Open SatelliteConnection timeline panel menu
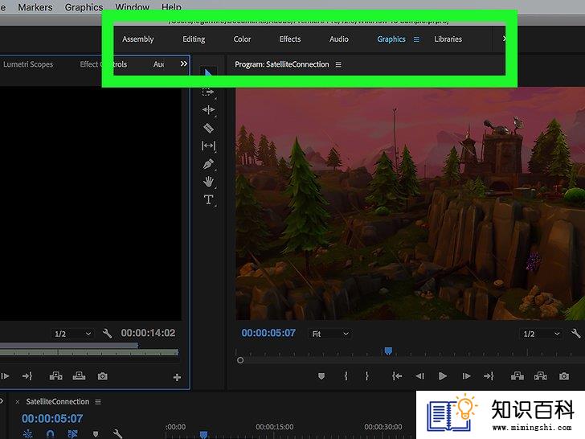The width and height of the screenshot is (585, 439). (98, 402)
